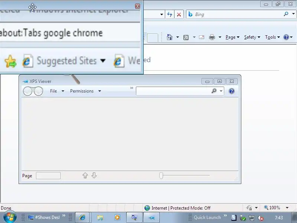Maximize the XPS Viewer window
This screenshot has width=297, height=223.
(x=219, y=81)
